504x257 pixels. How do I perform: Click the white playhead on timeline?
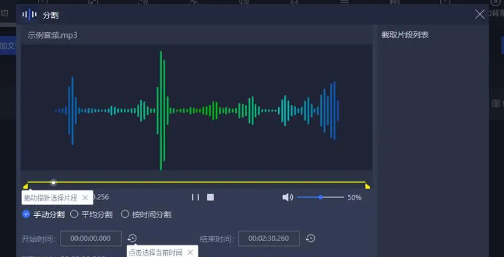click(53, 183)
